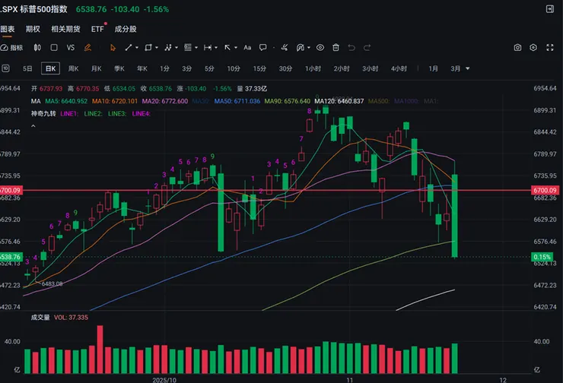This screenshot has height=383, width=563.
Task: Toggle the MA30 moving average line
Action: (x=180, y=101)
